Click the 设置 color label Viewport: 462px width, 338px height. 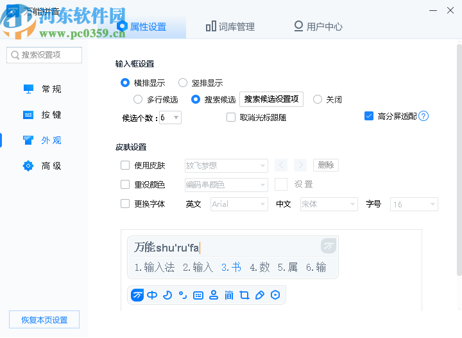304,184
